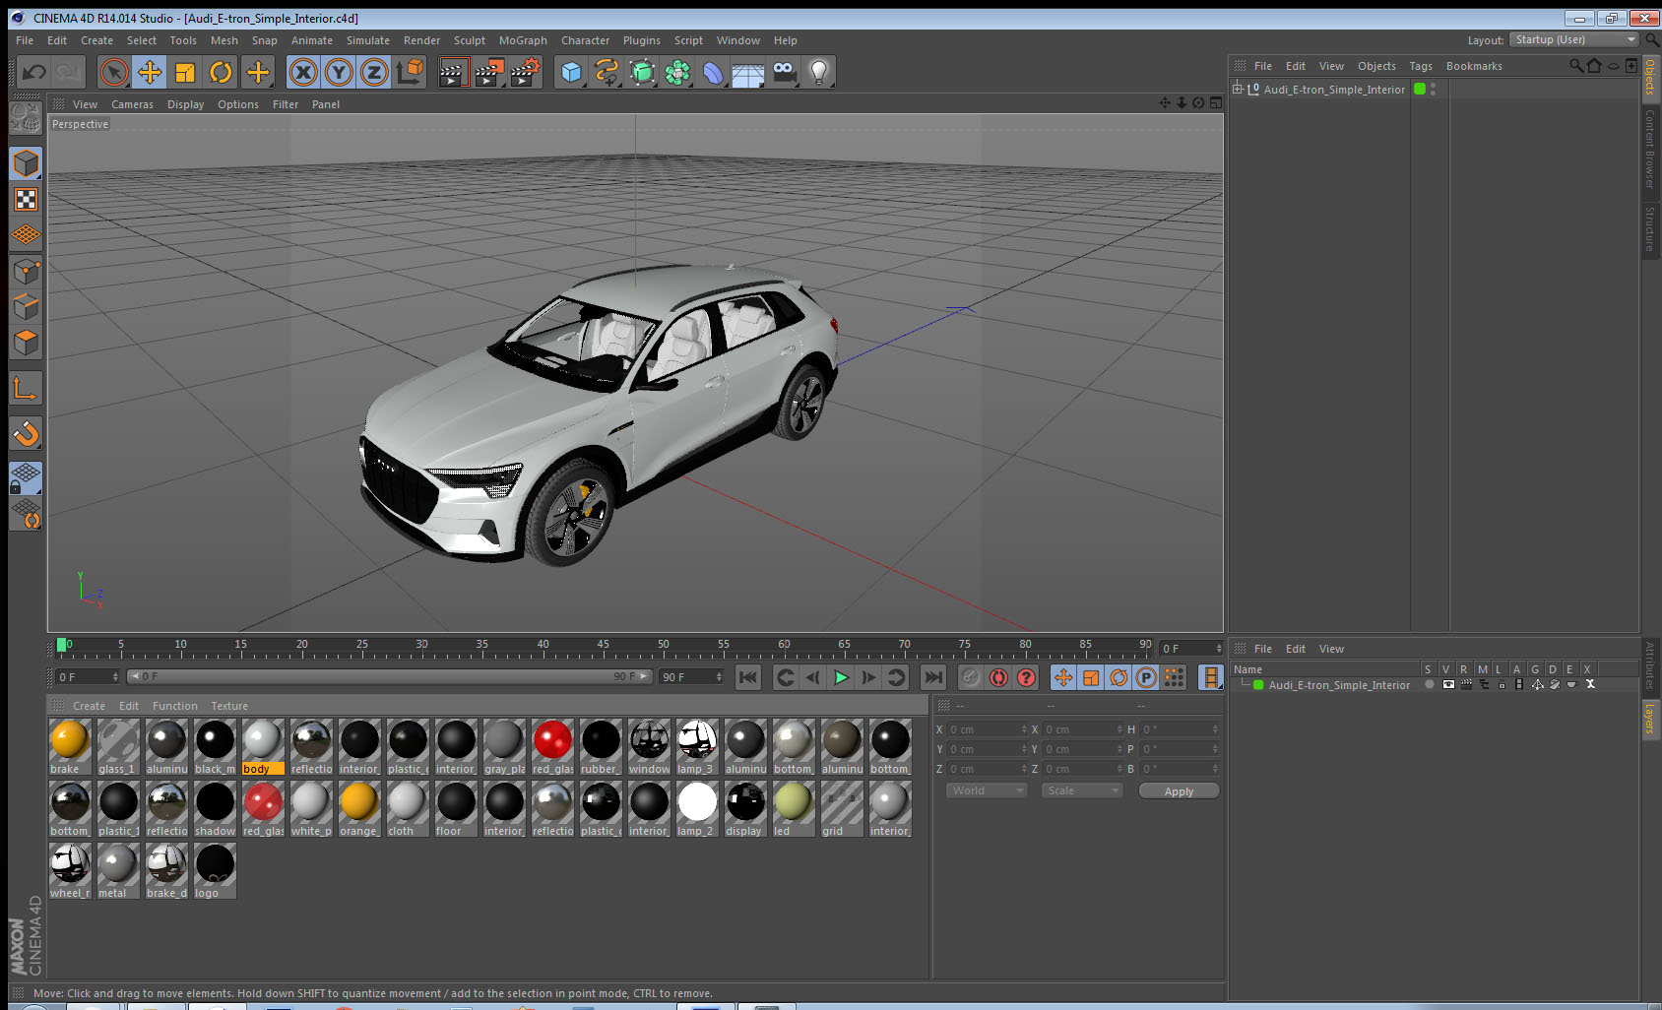Click the Objects side tab
The width and height of the screenshot is (1662, 1010).
pos(1651,78)
